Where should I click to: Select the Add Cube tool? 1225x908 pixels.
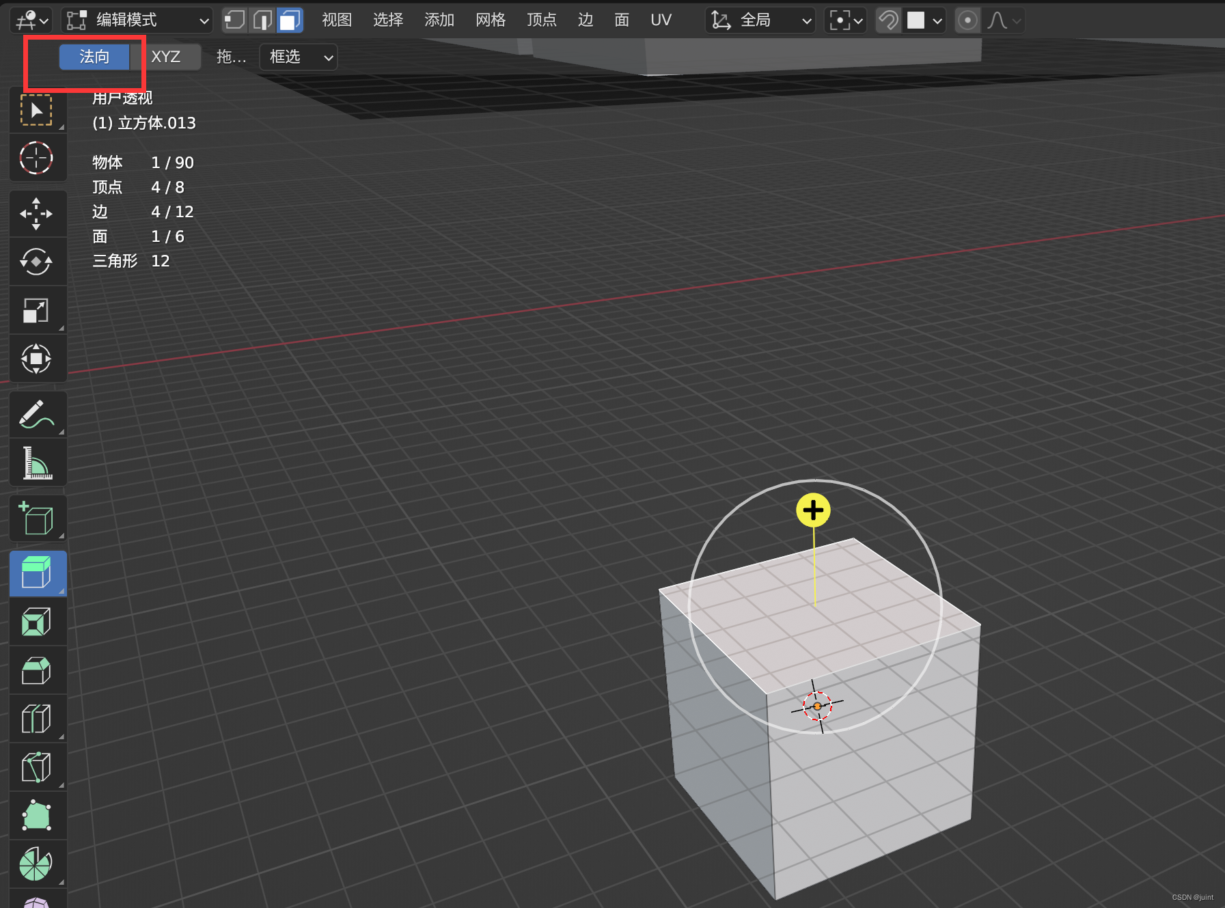(37, 519)
